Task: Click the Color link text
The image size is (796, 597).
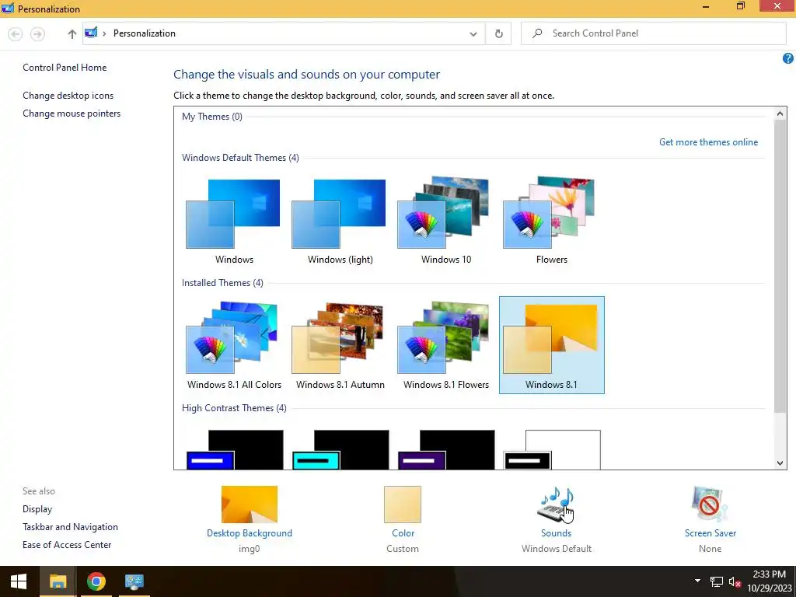Action: click(403, 533)
